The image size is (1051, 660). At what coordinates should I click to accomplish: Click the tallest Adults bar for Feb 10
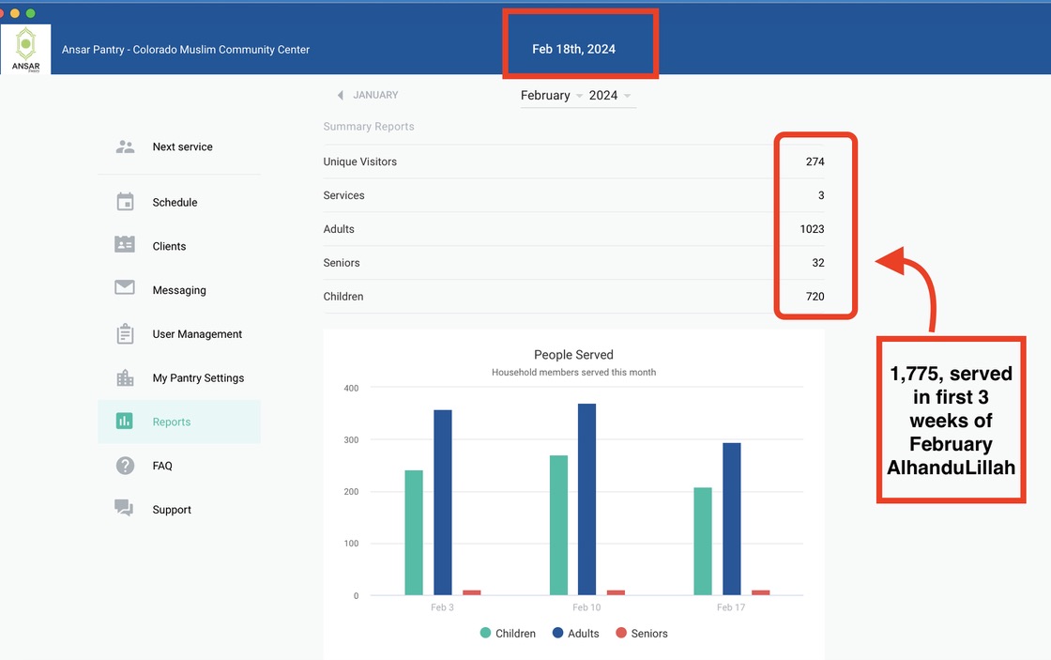pyautogui.click(x=586, y=498)
